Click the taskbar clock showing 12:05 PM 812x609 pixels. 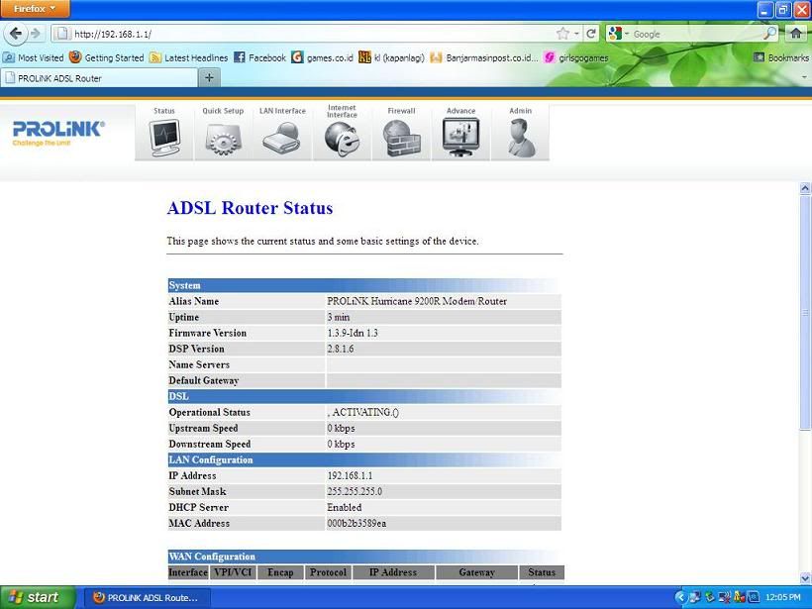point(783,597)
